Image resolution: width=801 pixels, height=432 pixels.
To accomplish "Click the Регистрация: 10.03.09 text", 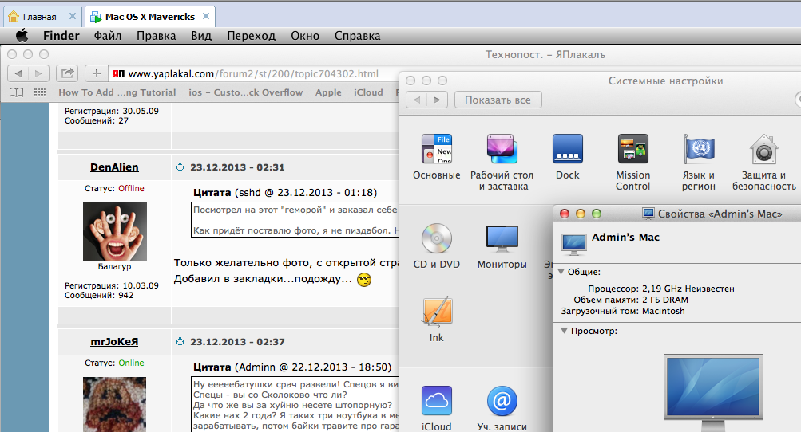I will coord(111,285).
